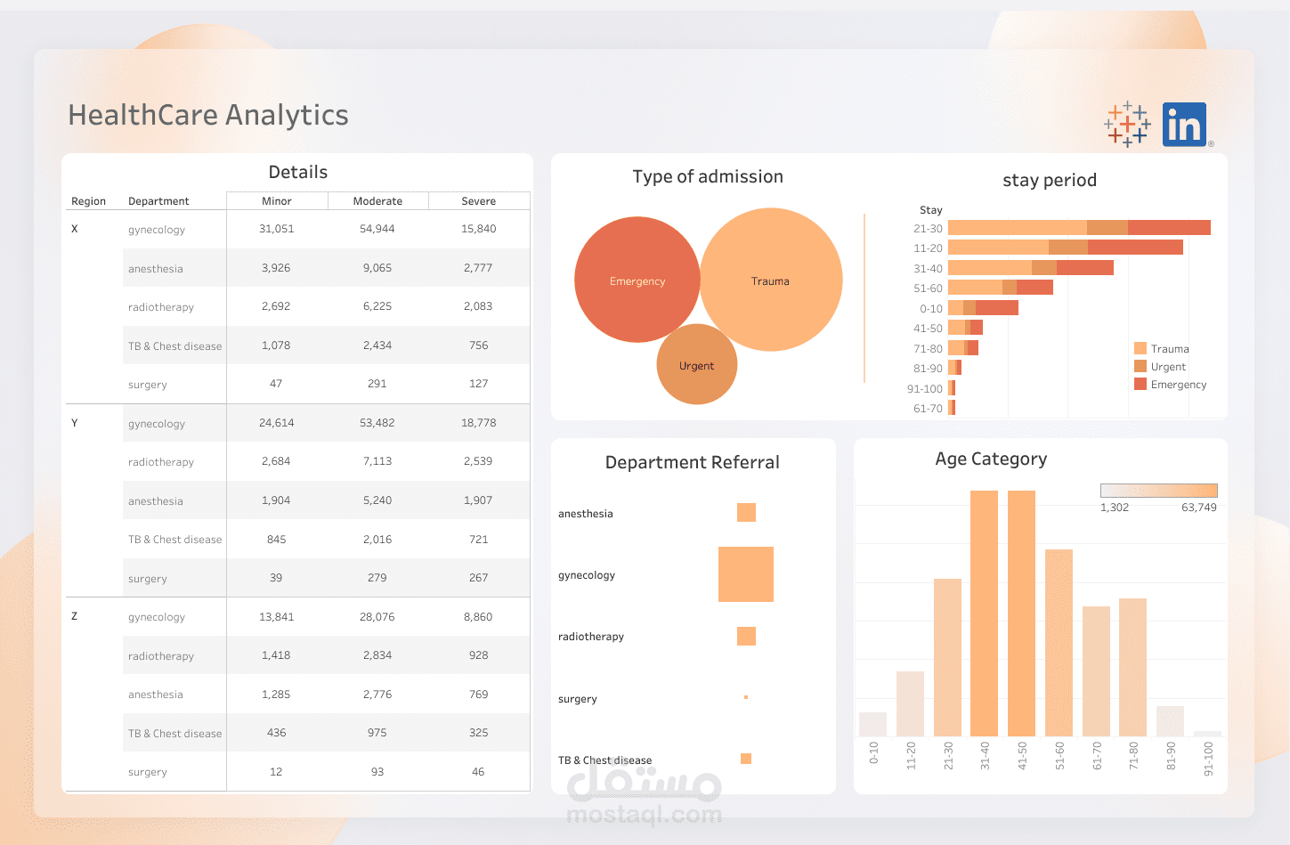Click the Emergency legend label

tap(1179, 385)
